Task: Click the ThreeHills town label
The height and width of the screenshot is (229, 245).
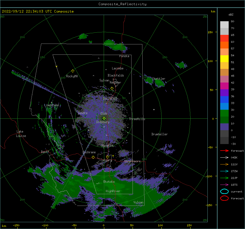Action: (x=137, y=119)
